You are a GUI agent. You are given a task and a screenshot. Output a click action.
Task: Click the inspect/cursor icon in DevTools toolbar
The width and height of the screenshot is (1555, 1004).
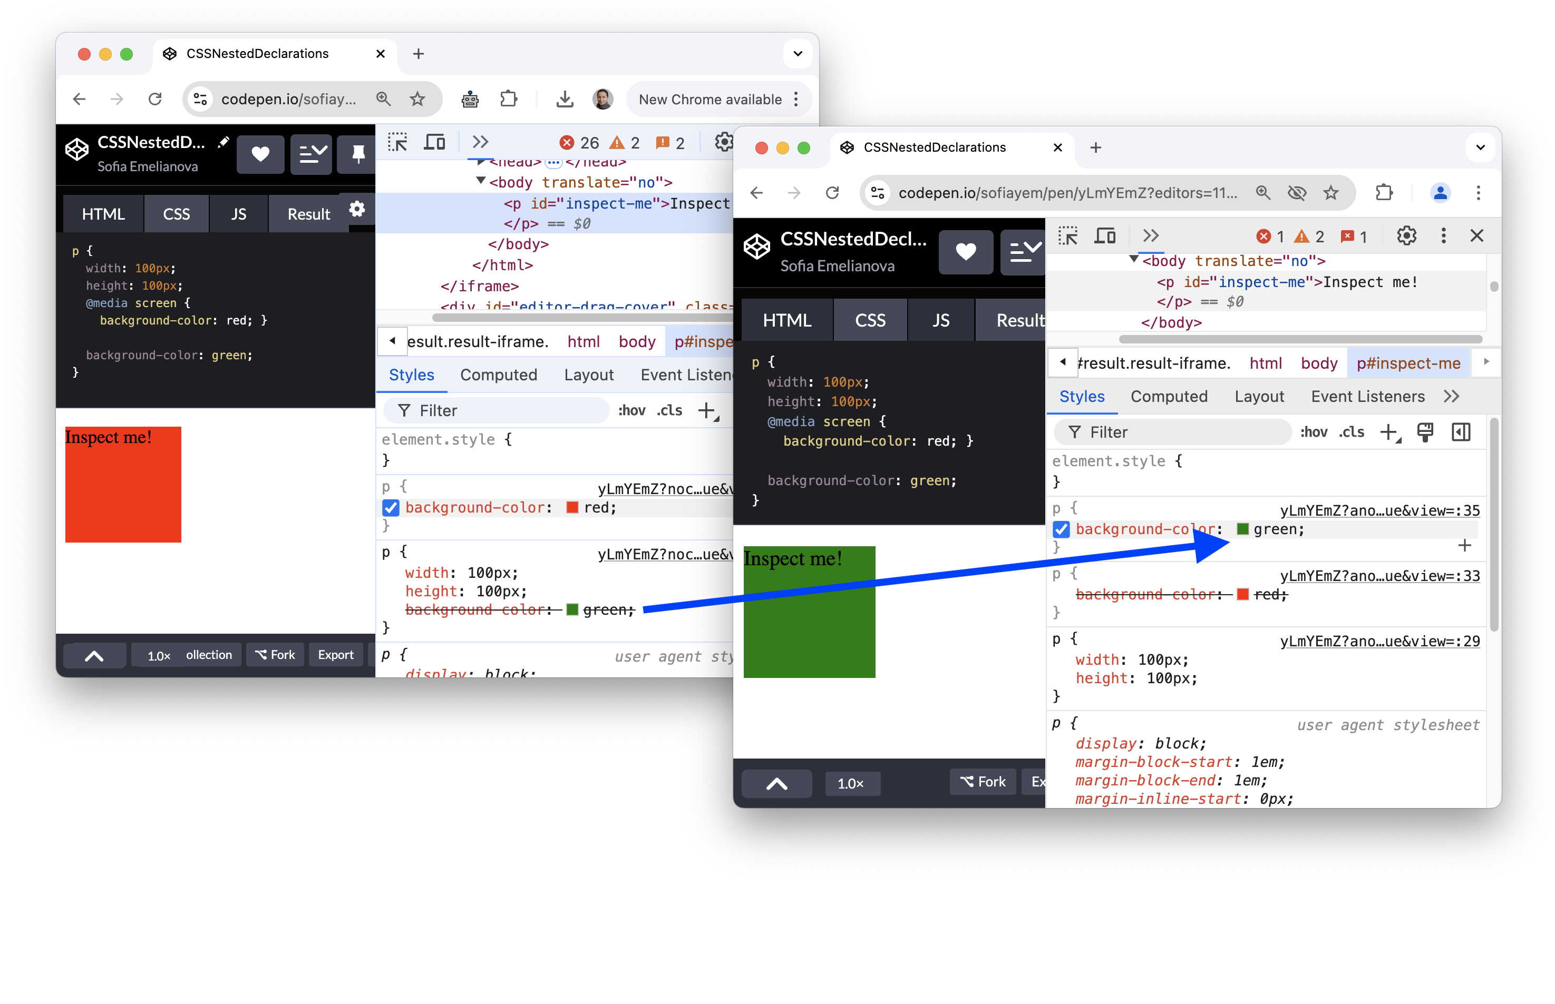[1070, 235]
